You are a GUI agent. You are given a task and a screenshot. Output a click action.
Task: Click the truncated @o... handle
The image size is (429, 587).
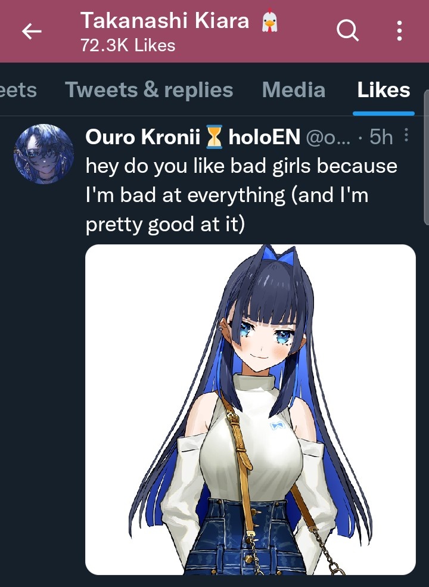point(328,138)
